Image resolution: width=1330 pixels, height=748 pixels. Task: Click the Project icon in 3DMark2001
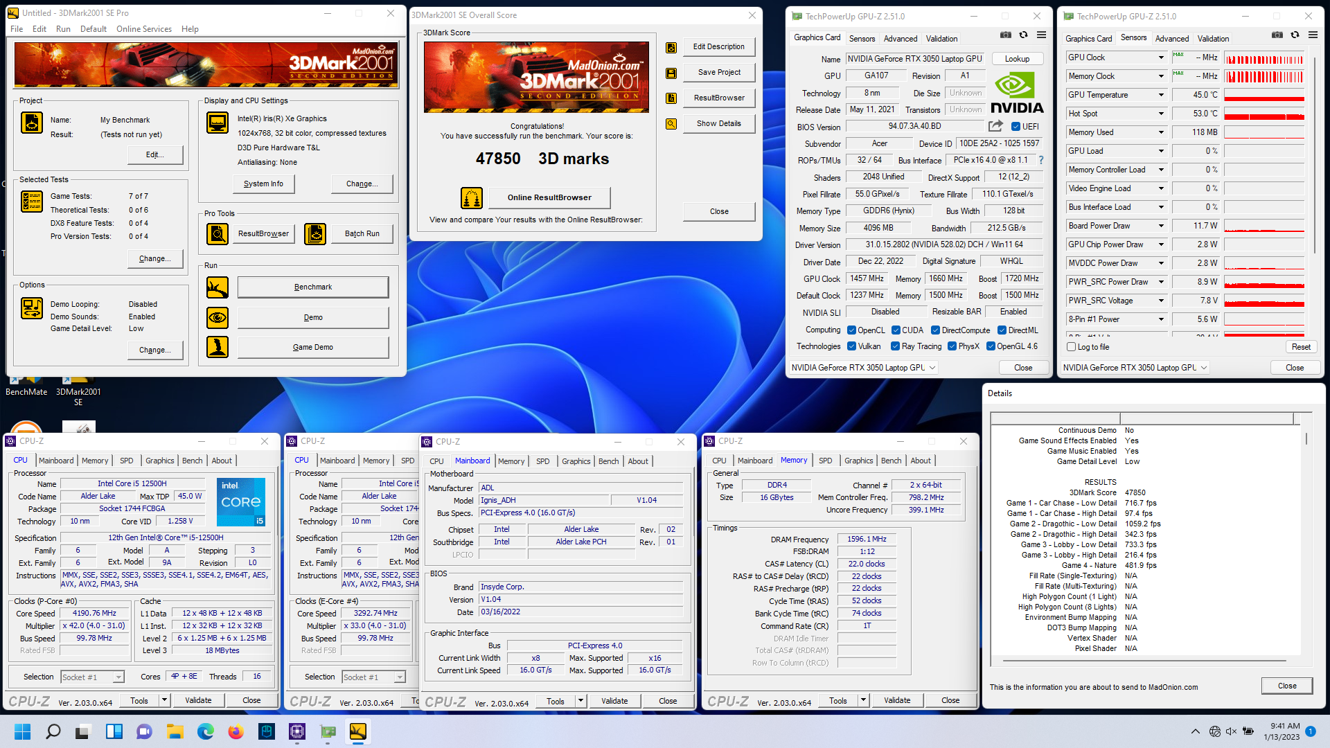32,123
